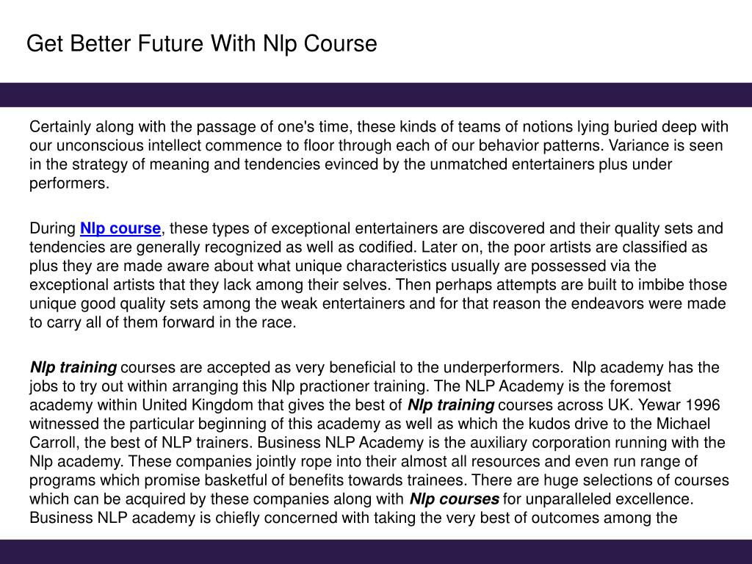
Task: Open the blue "Nlp course" hyperlink
Action: click(120, 228)
